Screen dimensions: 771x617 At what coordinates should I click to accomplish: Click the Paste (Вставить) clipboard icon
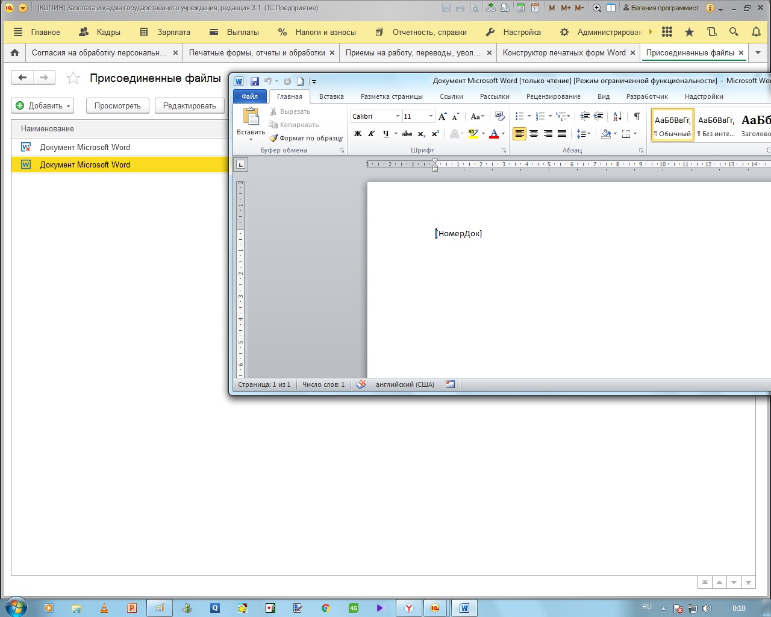[x=251, y=116]
